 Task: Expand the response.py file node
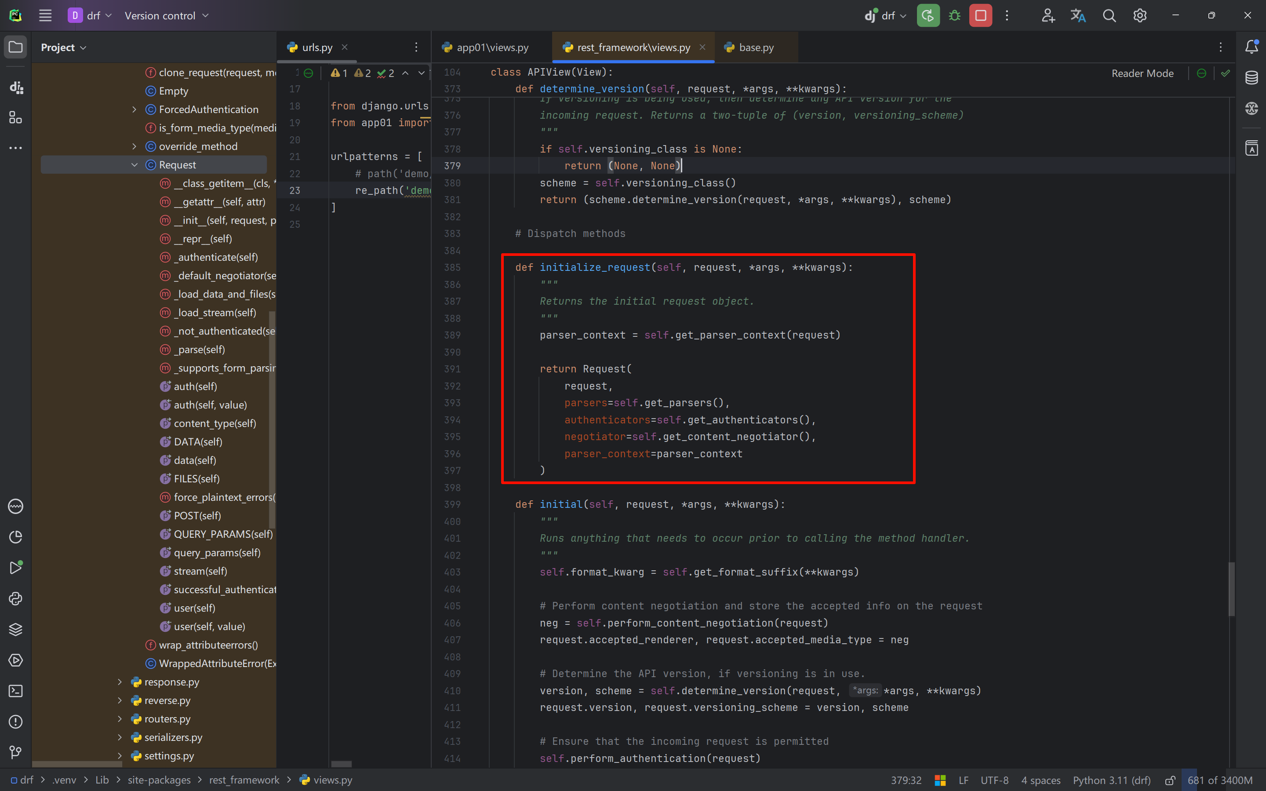[120, 682]
